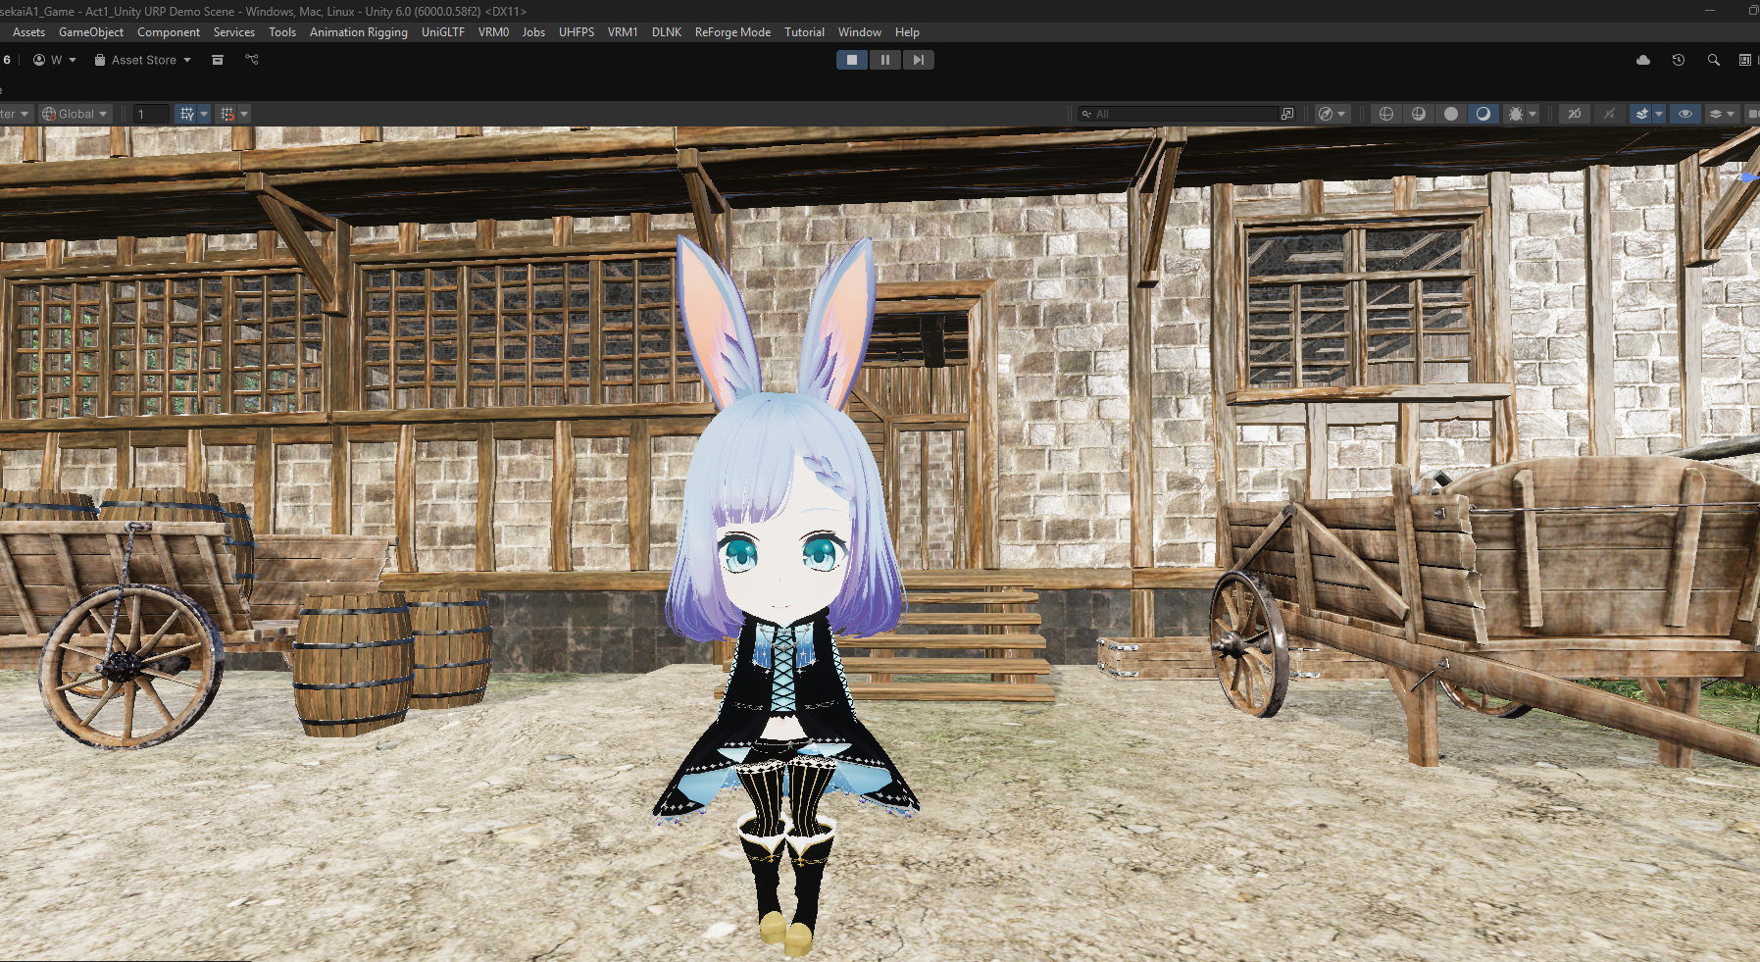Screen dimensions: 1760x962
Task: Open the View Options compass dropdown
Action: click(1332, 114)
